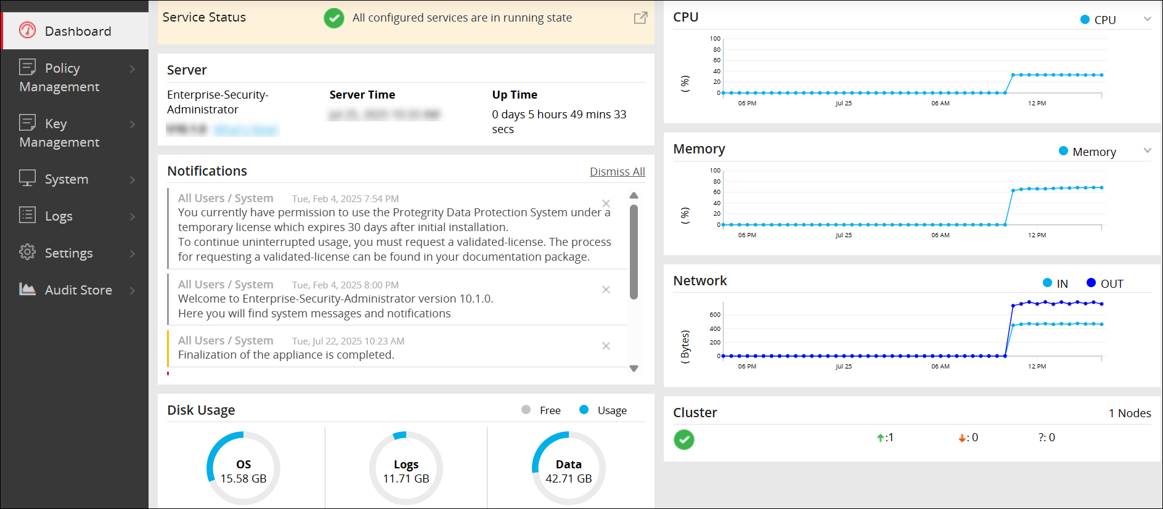
Task: Click the Dismiss All link
Action: point(617,171)
